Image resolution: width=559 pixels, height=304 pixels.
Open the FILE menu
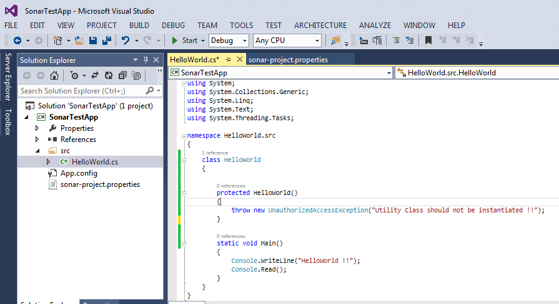pos(11,26)
